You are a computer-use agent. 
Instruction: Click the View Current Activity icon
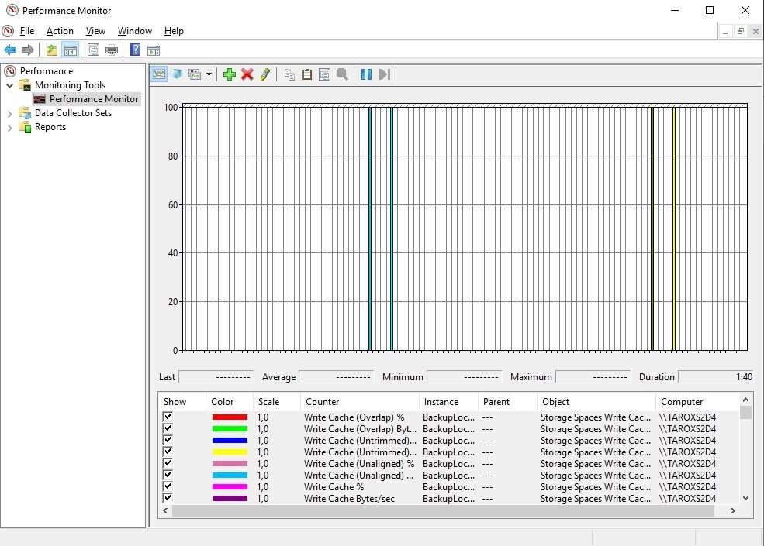click(159, 74)
